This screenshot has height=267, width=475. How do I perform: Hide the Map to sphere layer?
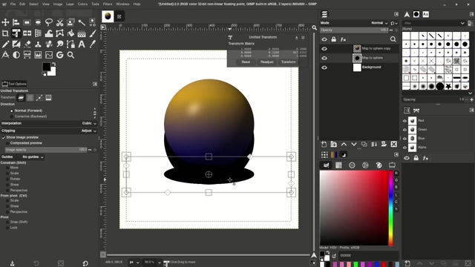point(324,58)
